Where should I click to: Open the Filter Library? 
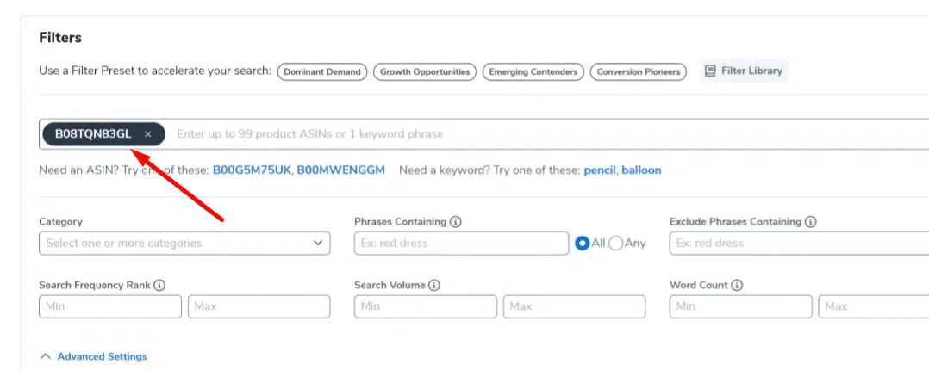(743, 71)
